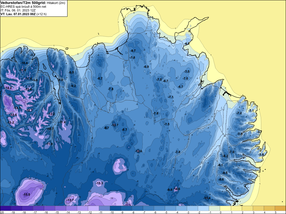Screen dimensions: 286x214
Task: Click the -8.1 temperature value
Action: pyautogui.click(x=220, y=165)
